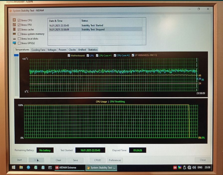Open File Explorer from the taskbar

tap(21, 167)
